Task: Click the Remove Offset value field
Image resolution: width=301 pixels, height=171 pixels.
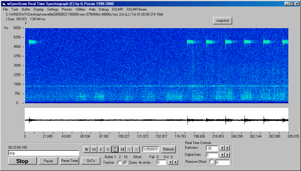Action: tap(222, 162)
